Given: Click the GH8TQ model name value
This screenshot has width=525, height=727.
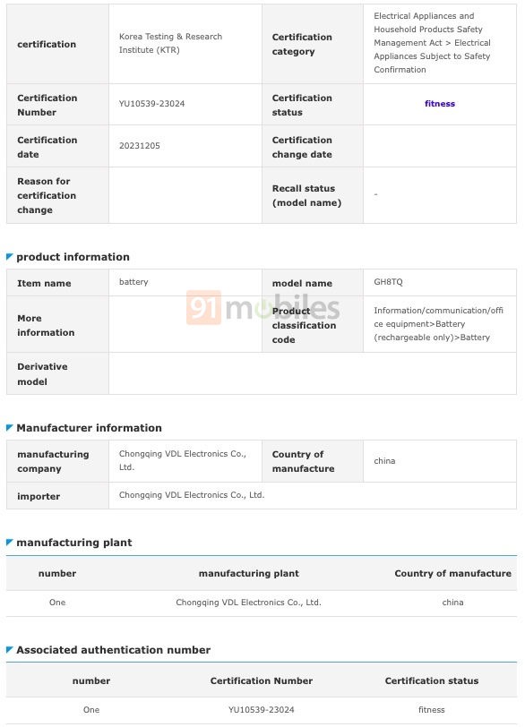Looking at the screenshot, I should click(x=388, y=282).
